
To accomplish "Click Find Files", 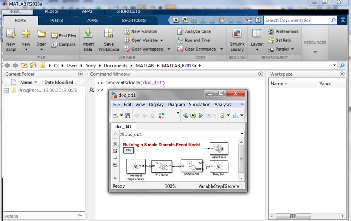I will click(x=64, y=35).
